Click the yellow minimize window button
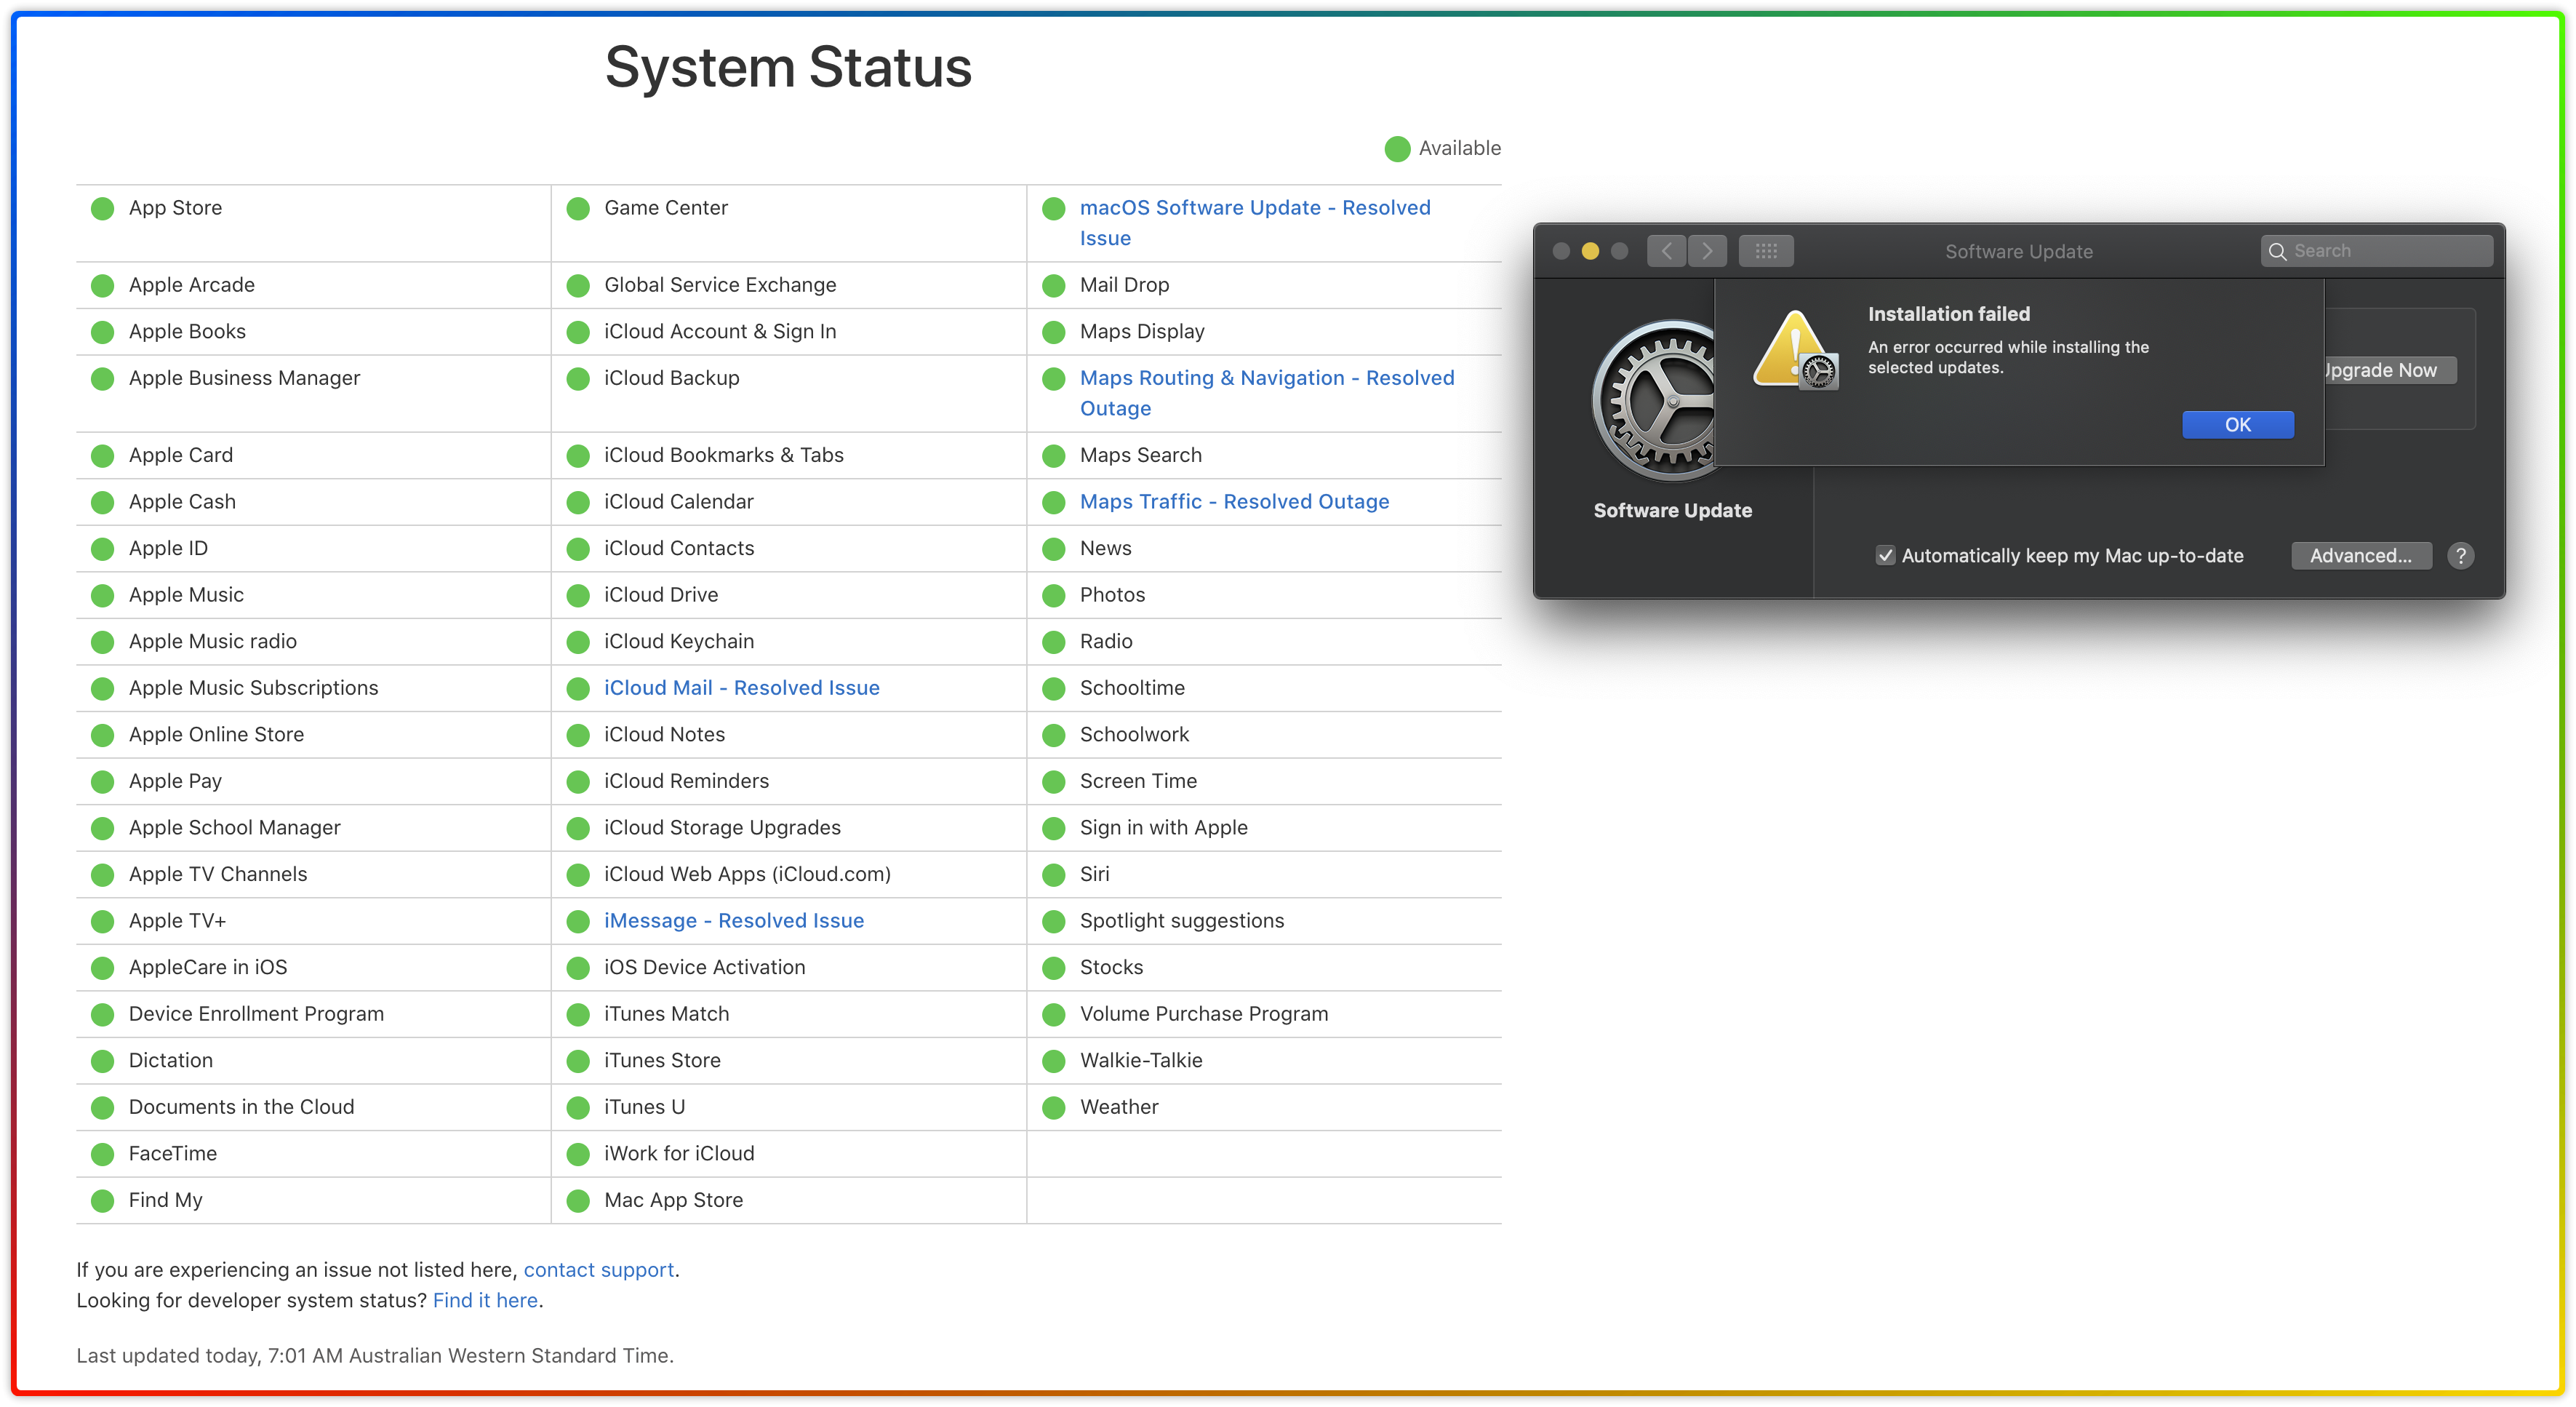Screen dimensions: 2576x1407 click(x=1590, y=251)
